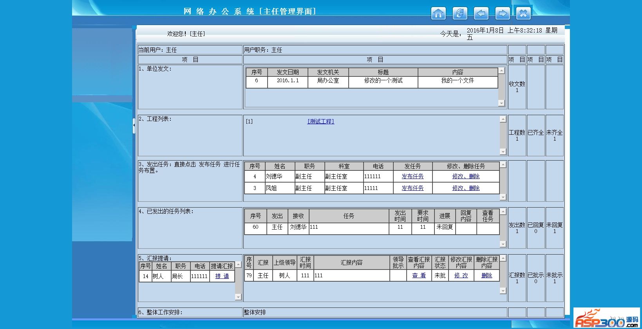Screen dimensions: 642x329
Task: Click the Home icon in top toolbar
Action: click(438, 13)
